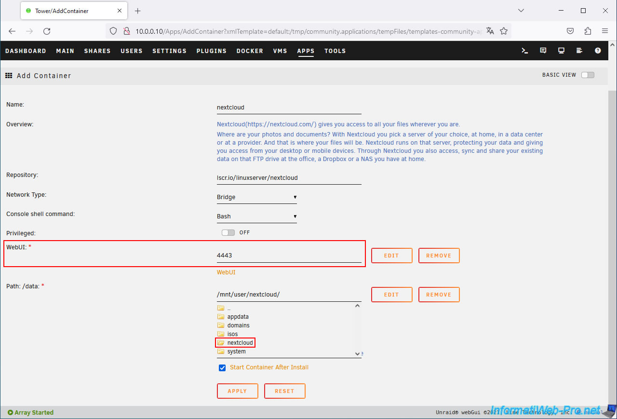Click the feedback icon in header
617x419 pixels.
point(543,51)
